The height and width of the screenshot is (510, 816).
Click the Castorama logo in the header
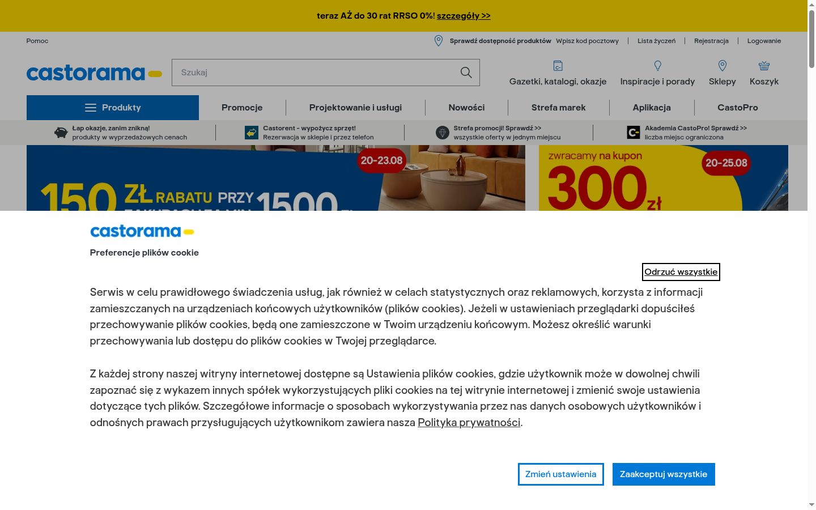(x=94, y=73)
